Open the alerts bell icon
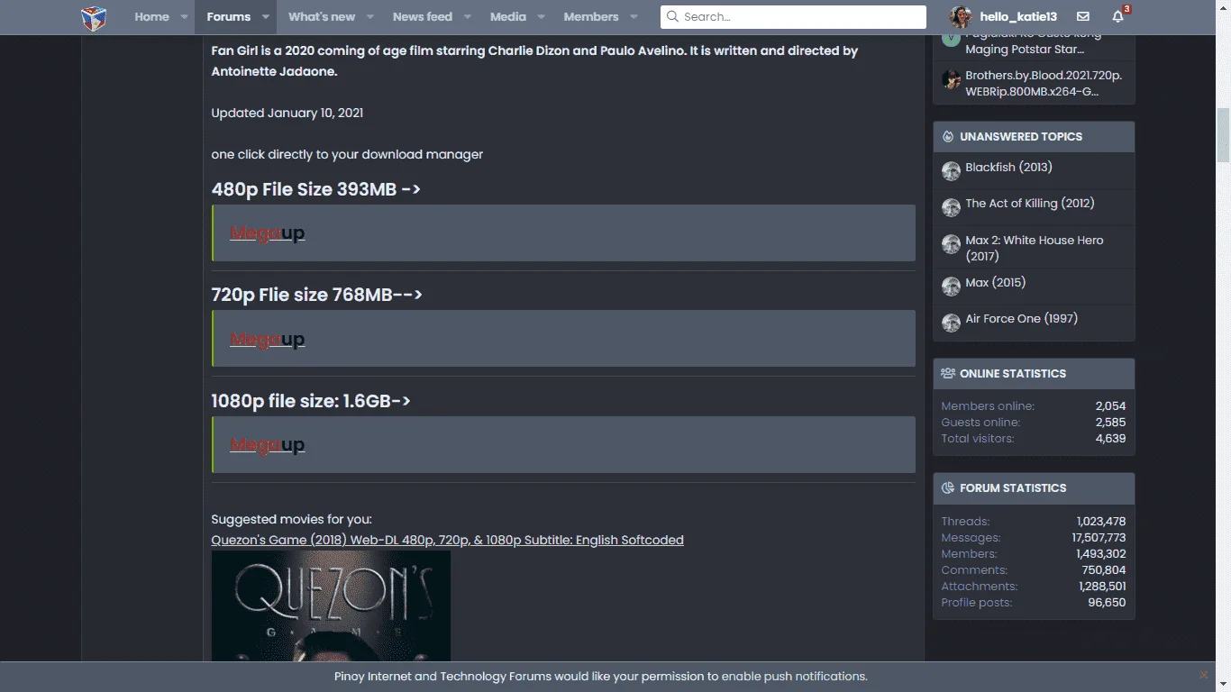Image resolution: width=1231 pixels, height=692 pixels. point(1117,17)
